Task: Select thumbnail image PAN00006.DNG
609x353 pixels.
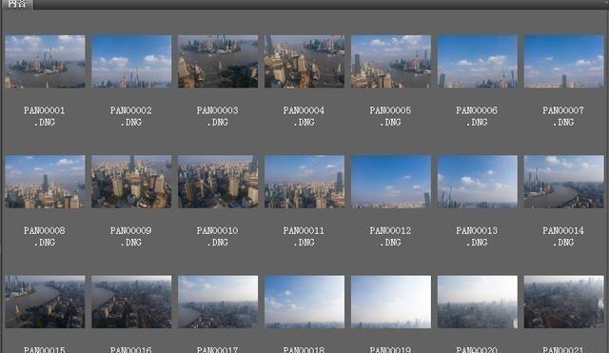Action: point(478,61)
